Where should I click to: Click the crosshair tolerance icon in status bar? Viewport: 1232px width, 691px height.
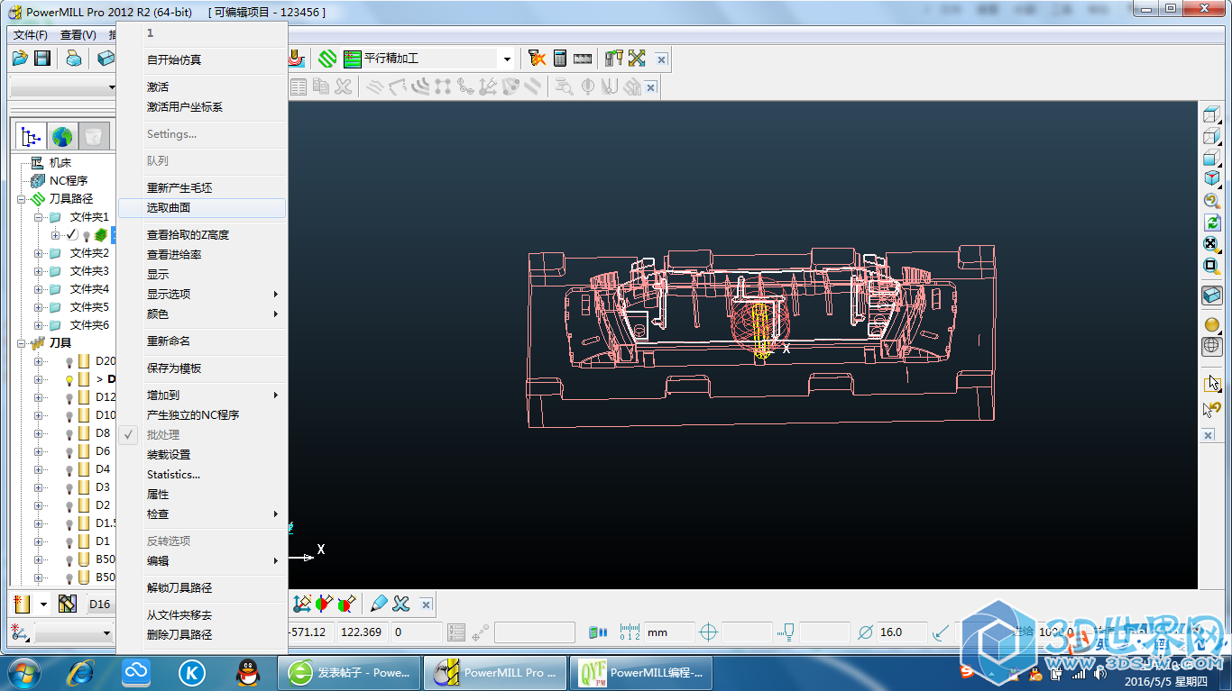pos(708,632)
